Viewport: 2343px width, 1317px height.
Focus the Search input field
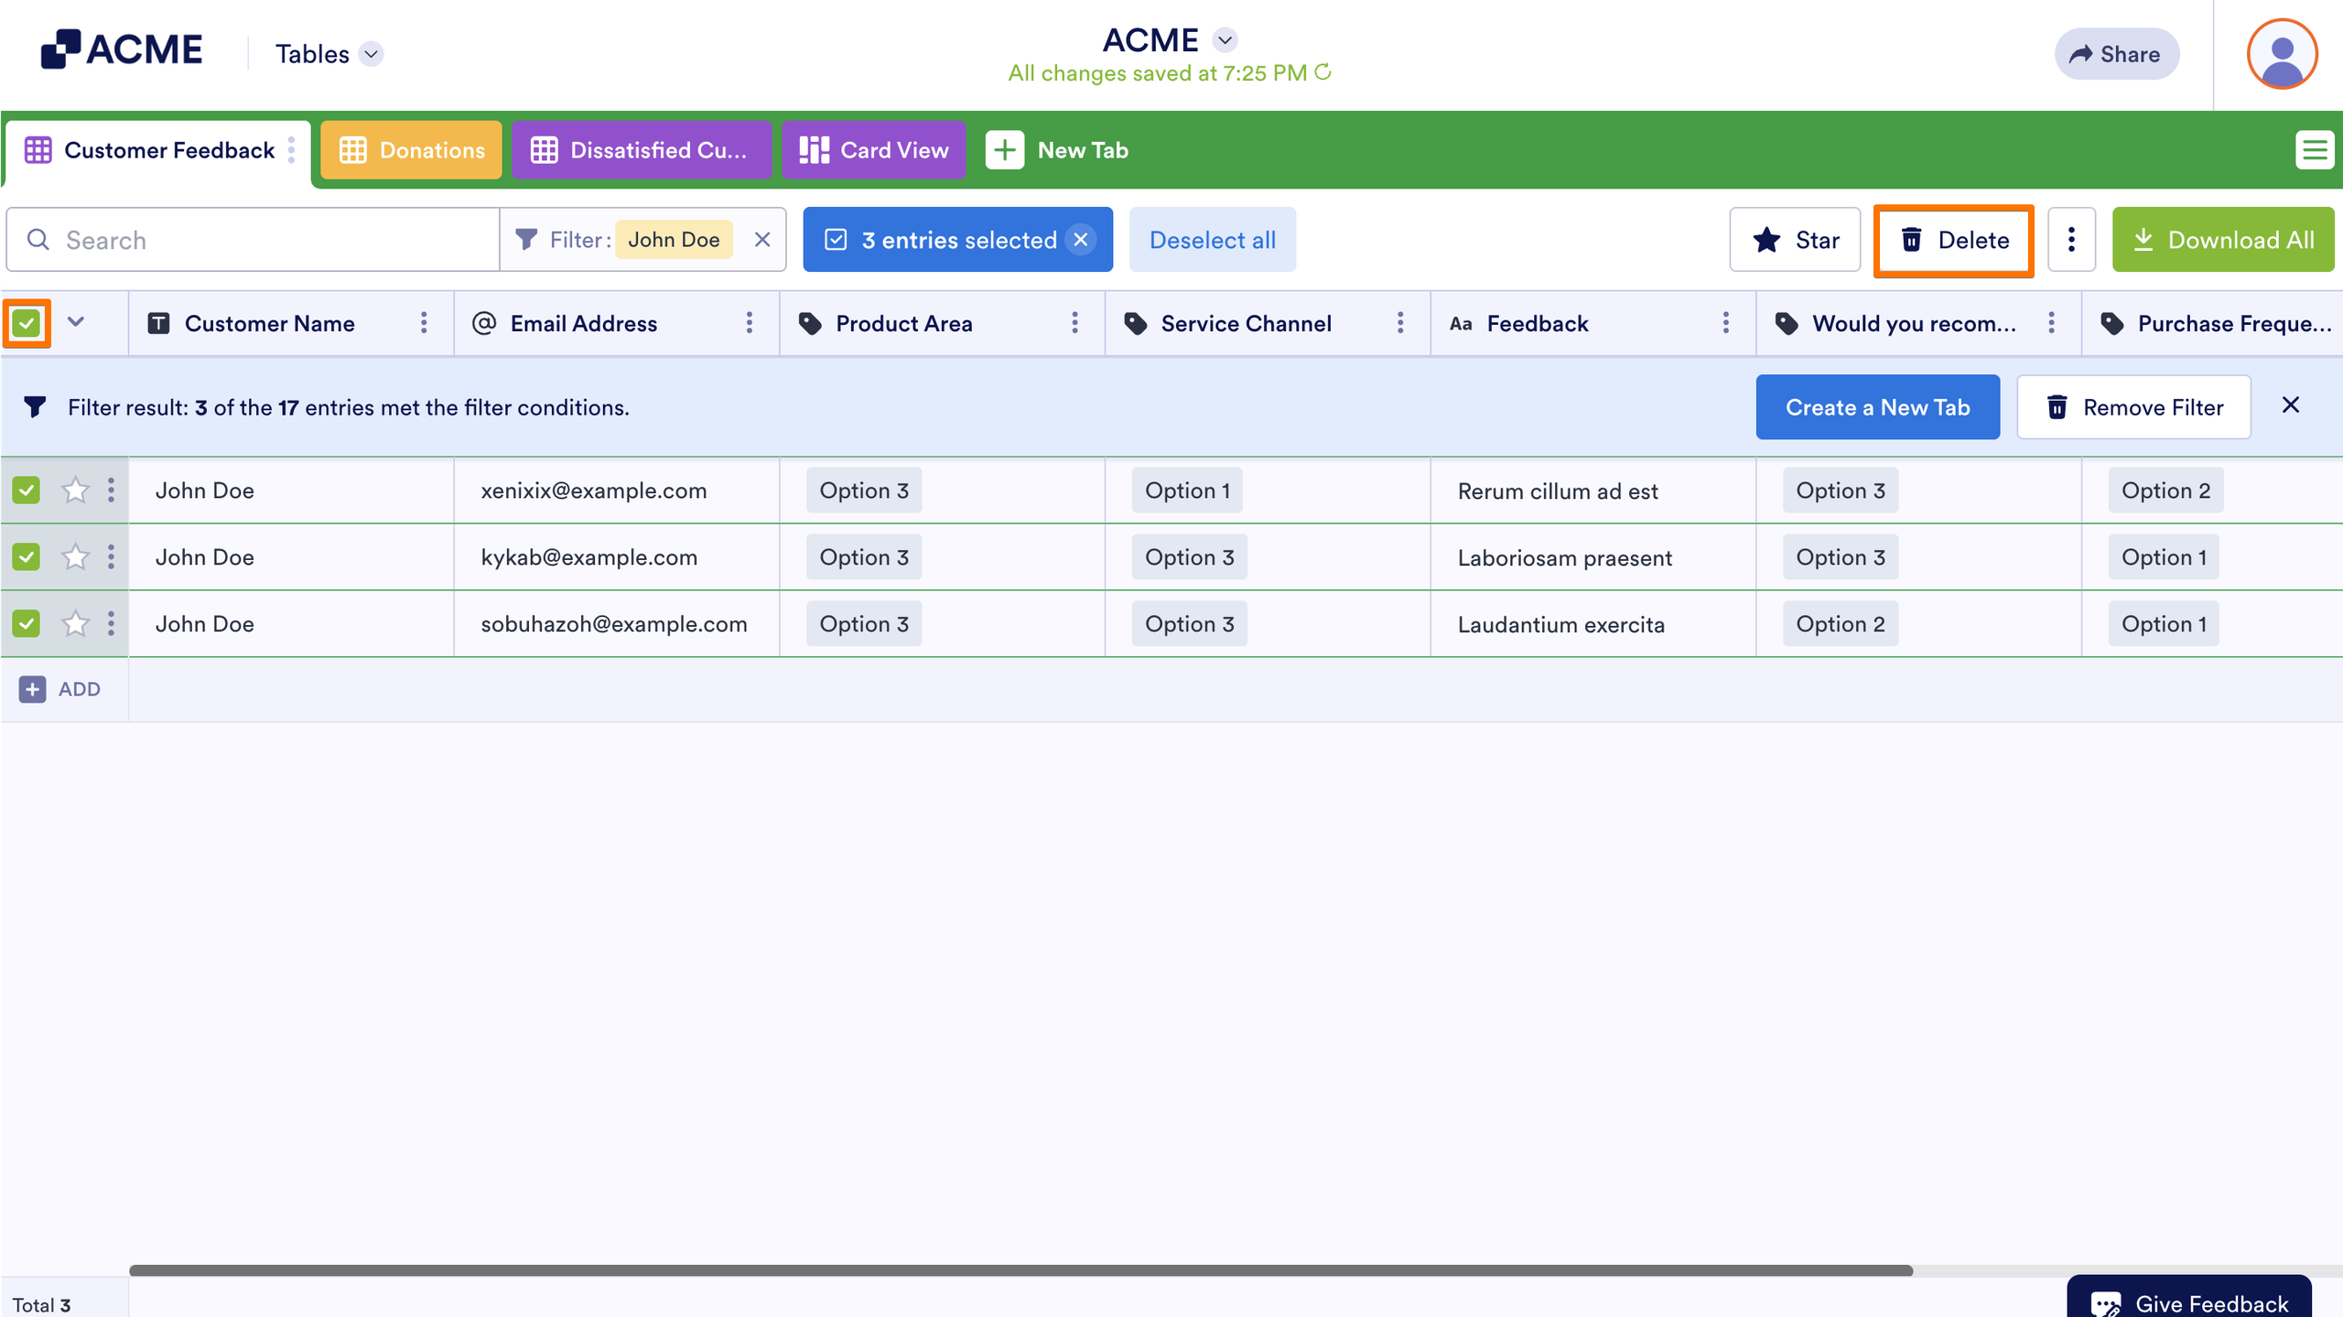(x=253, y=240)
